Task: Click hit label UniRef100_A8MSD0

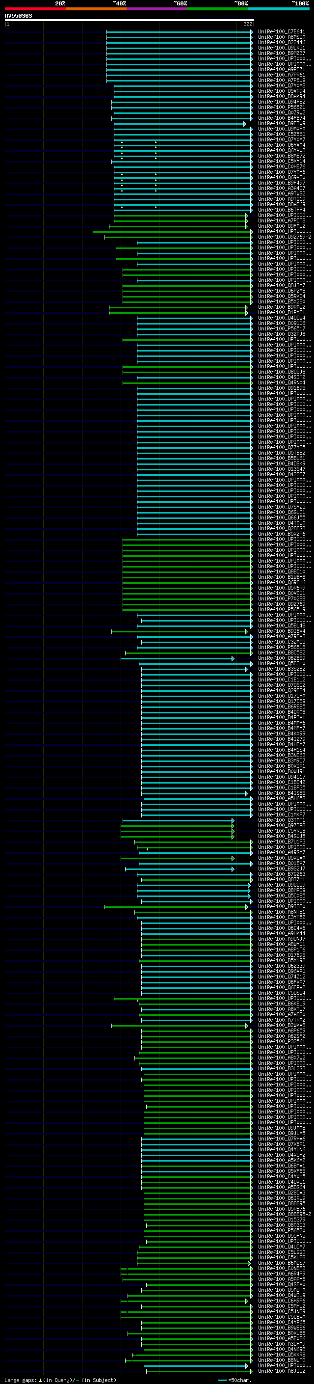Action: pyautogui.click(x=282, y=37)
